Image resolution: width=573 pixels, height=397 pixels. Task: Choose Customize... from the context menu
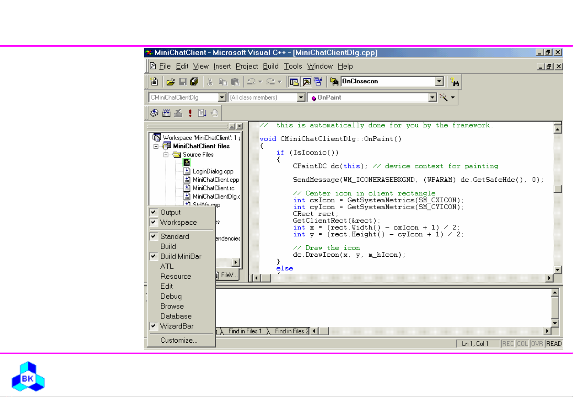179,340
